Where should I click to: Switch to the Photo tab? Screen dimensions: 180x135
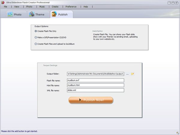click(x=16, y=14)
